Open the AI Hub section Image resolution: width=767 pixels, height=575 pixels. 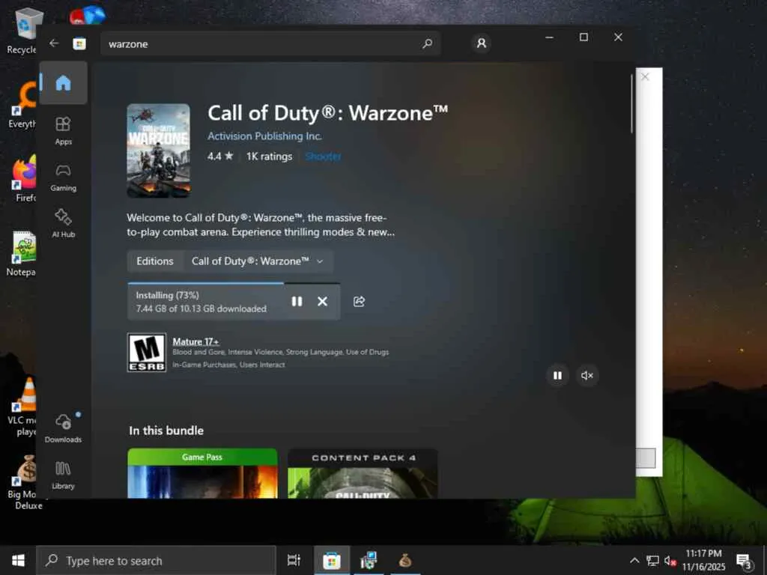pos(63,223)
